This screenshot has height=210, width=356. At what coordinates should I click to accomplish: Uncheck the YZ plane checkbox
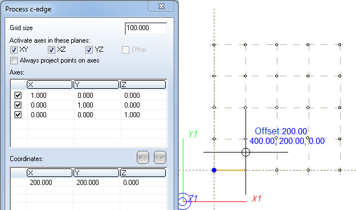[89, 50]
